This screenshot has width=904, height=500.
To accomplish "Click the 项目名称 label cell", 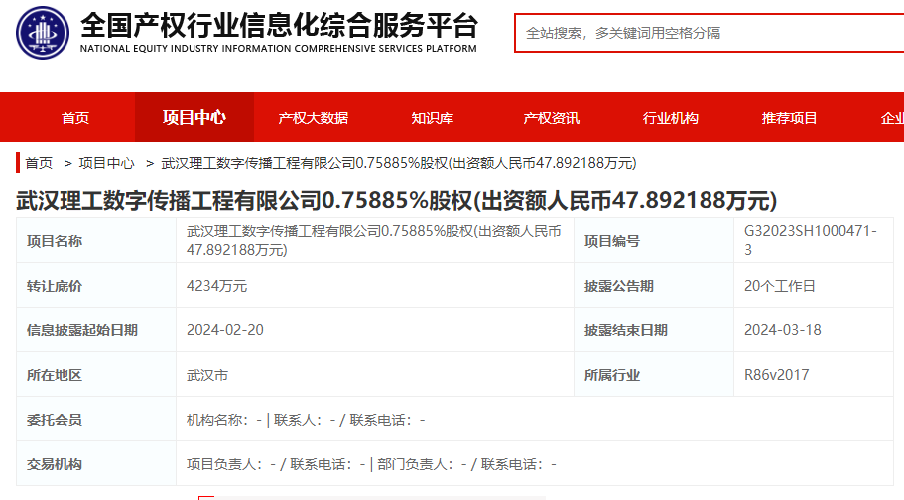I will pyautogui.click(x=96, y=240).
